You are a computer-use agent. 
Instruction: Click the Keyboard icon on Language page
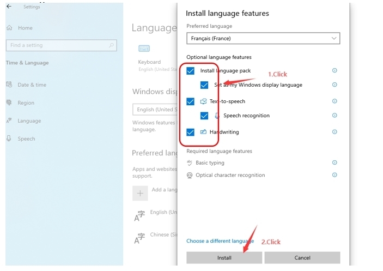144,49
